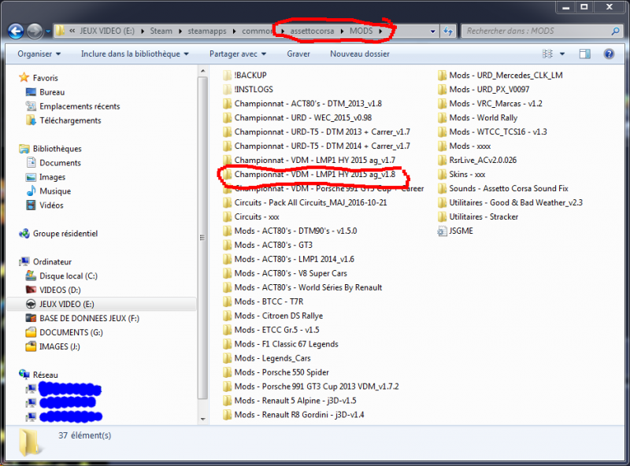
Task: Open the Documents library
Action: point(61,163)
